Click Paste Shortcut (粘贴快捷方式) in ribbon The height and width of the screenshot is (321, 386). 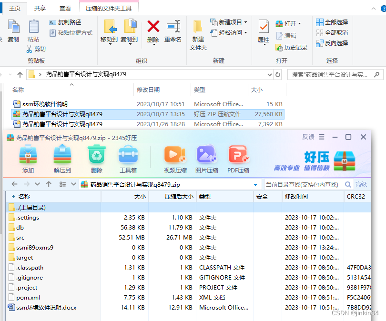tap(71, 33)
